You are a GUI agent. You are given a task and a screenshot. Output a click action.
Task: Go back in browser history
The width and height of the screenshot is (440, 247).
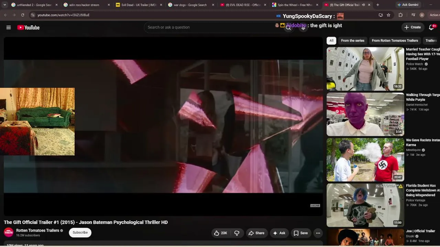5,15
